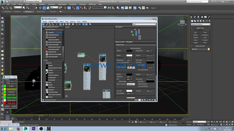Launch After Effects from the taskbar
Viewport: 234px width, 131px height.
[34, 128]
